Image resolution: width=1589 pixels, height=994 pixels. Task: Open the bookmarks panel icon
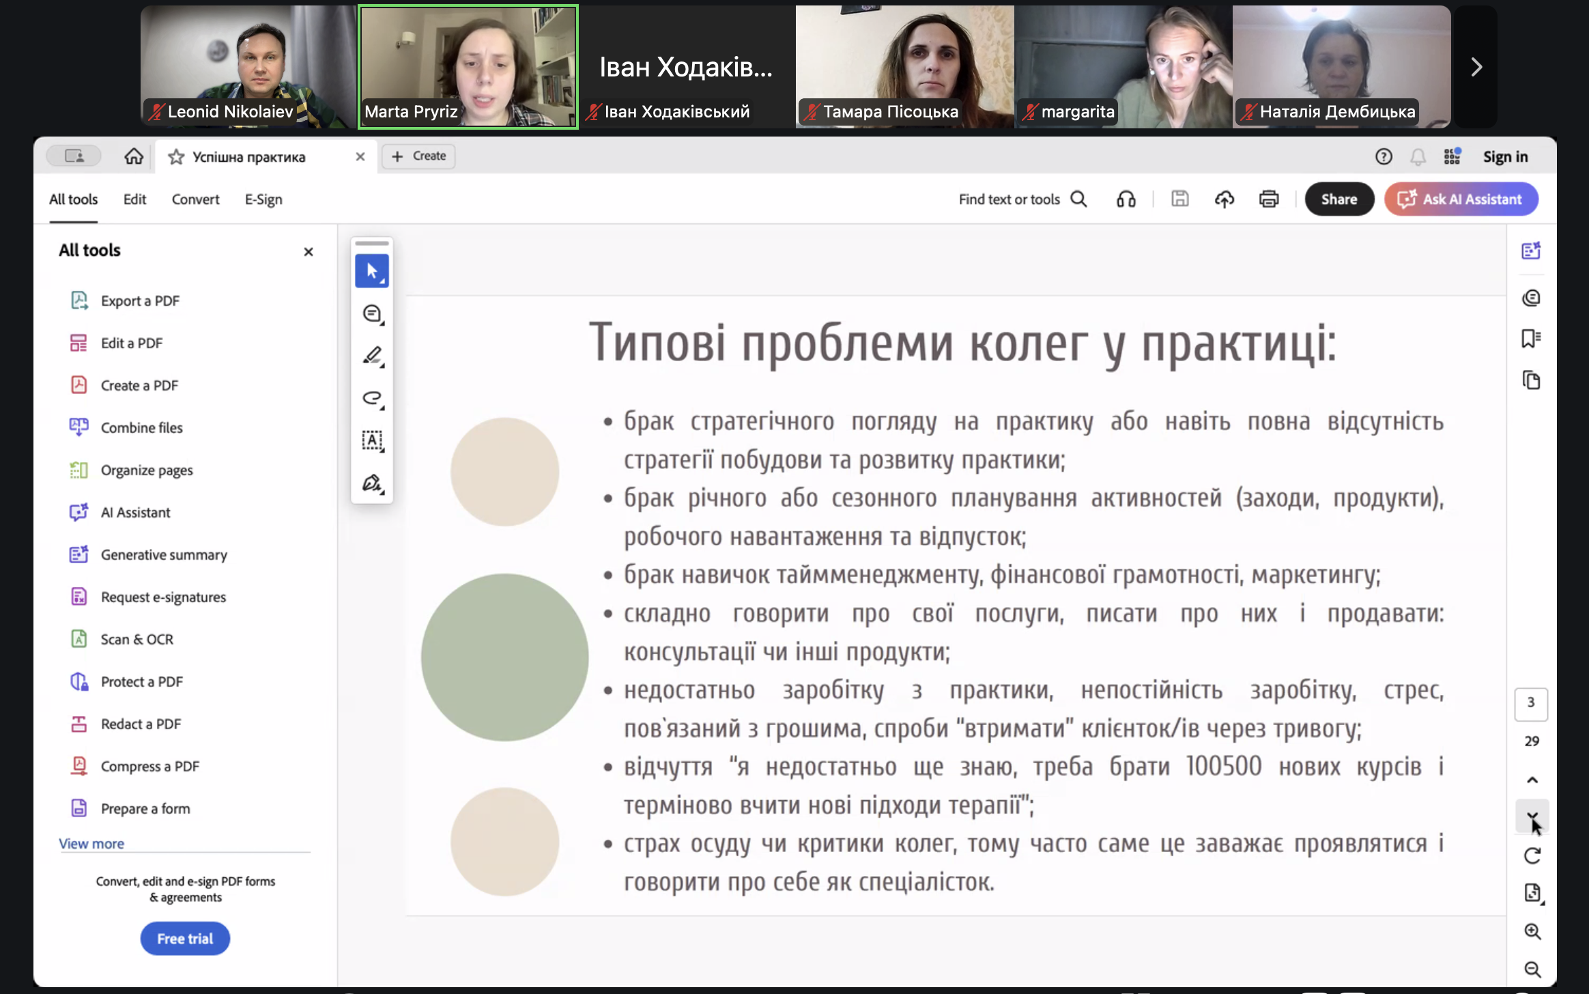click(1531, 339)
